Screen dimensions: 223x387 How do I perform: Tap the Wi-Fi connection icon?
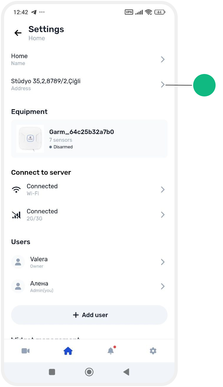(x=16, y=190)
